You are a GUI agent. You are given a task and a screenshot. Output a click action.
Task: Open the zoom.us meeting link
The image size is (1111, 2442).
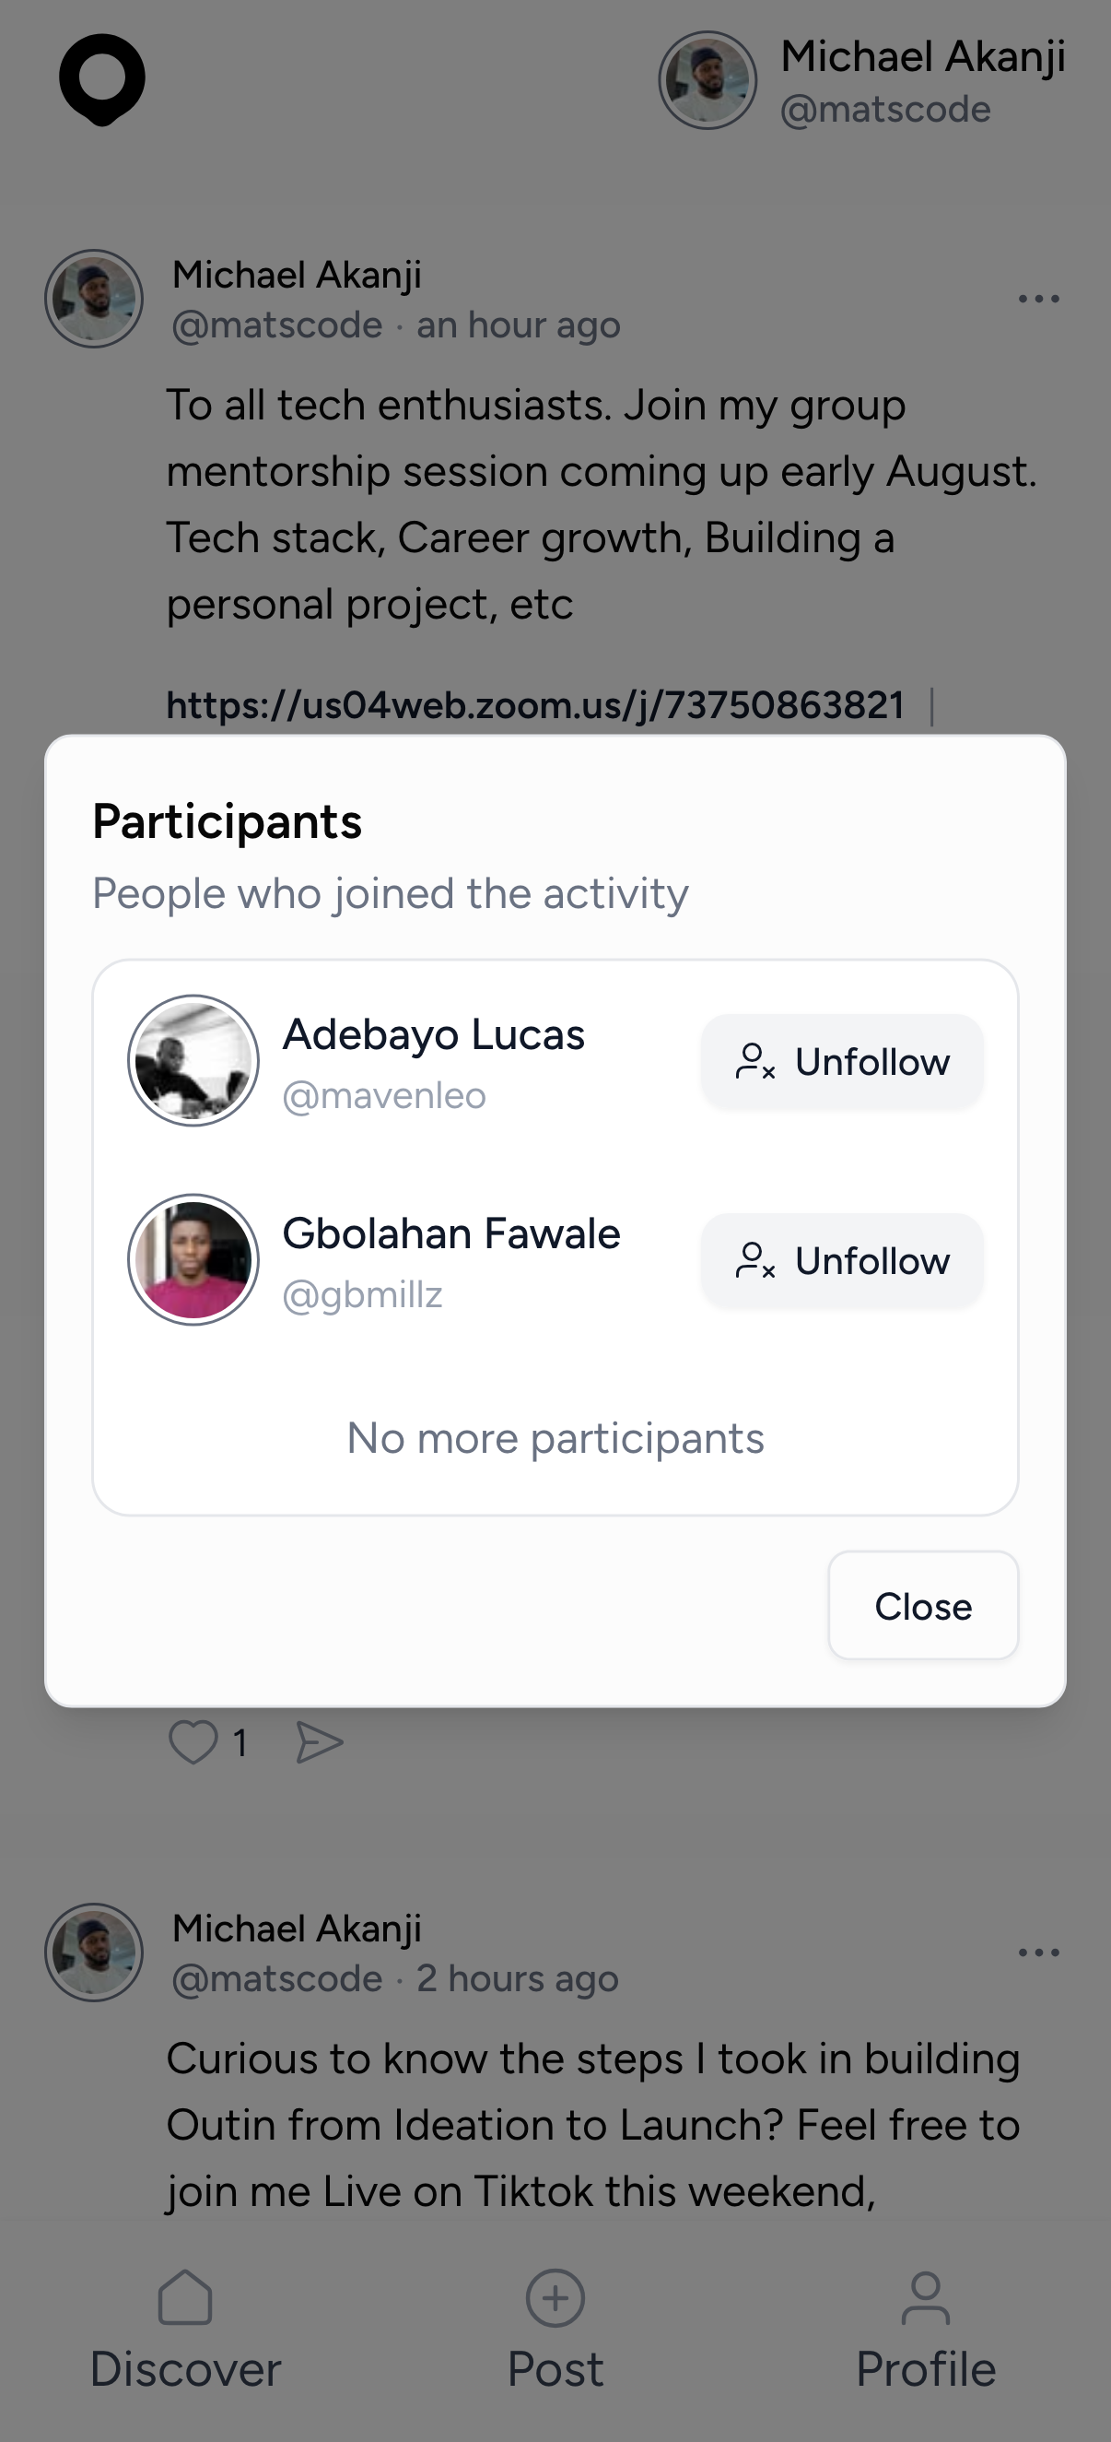(x=535, y=704)
